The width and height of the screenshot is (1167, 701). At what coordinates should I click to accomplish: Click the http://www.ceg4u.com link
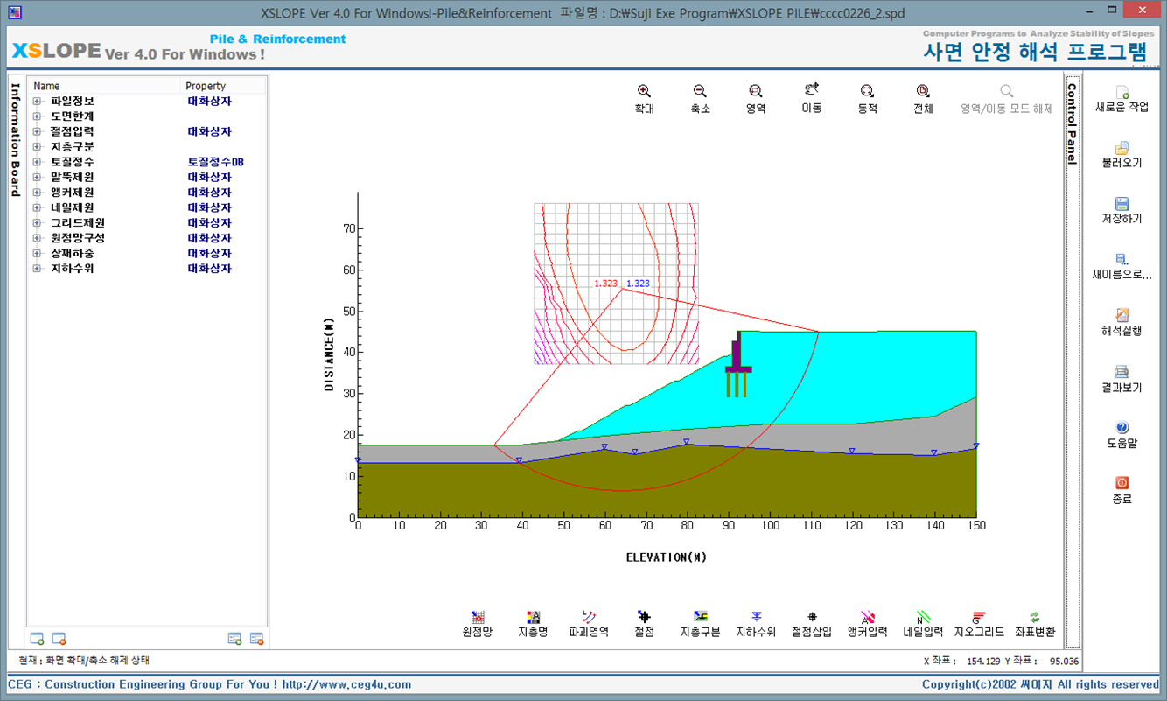346,684
